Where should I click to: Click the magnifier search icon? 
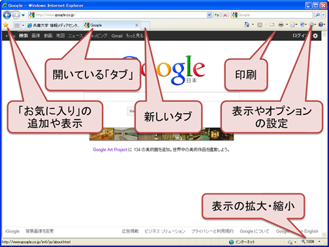(x=318, y=15)
